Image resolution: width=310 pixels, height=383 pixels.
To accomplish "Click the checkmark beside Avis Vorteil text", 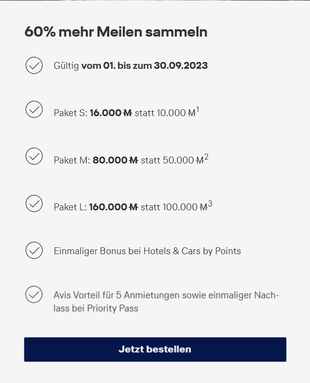I will [34, 295].
